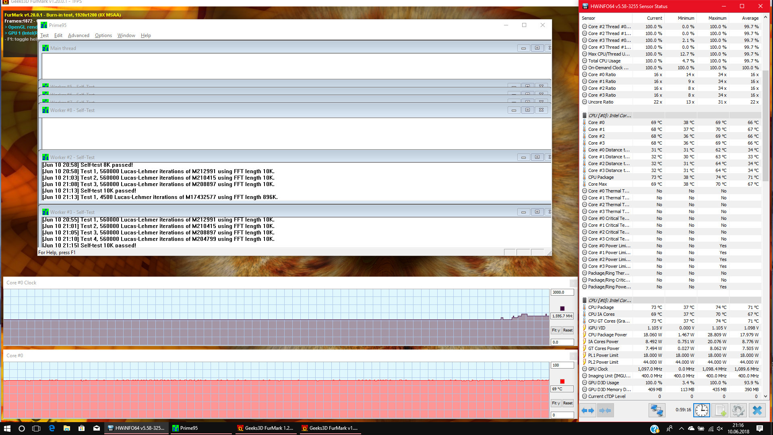Image resolution: width=773 pixels, height=435 pixels.
Task: Open the Test menu in Prime95
Action: pos(44,35)
